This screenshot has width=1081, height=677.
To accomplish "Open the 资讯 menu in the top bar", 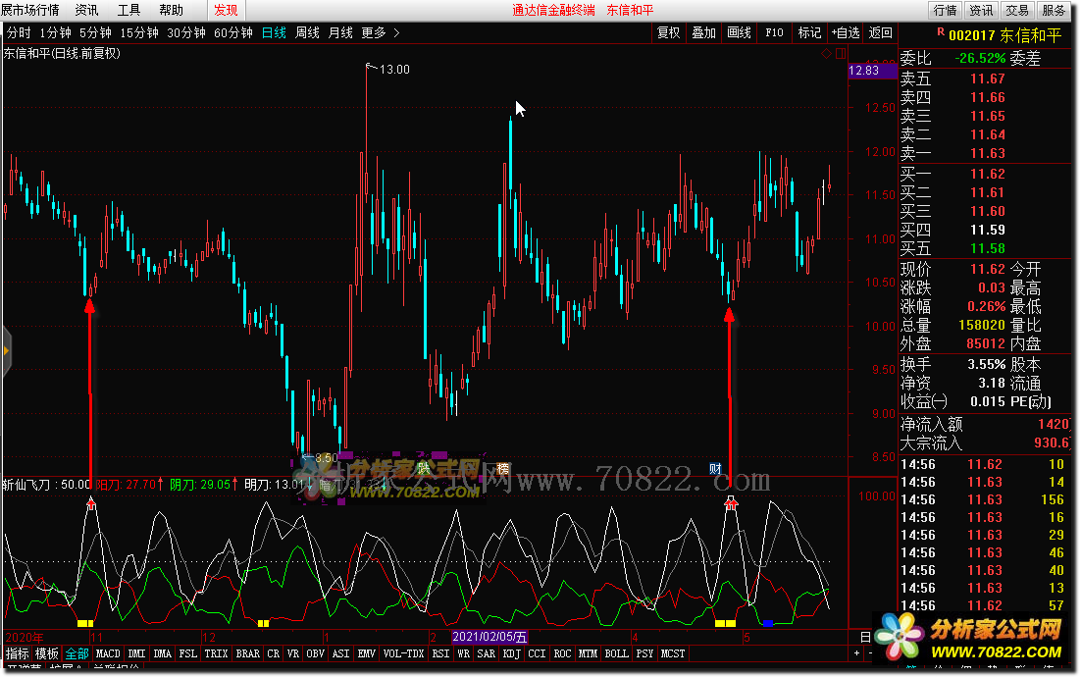I will coord(86,10).
